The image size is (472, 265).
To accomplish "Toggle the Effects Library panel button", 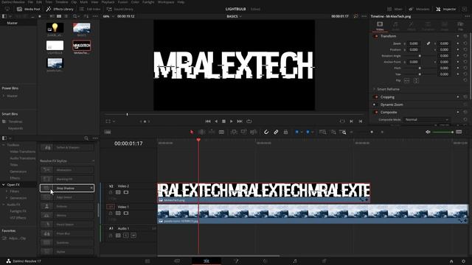I will (x=60, y=9).
